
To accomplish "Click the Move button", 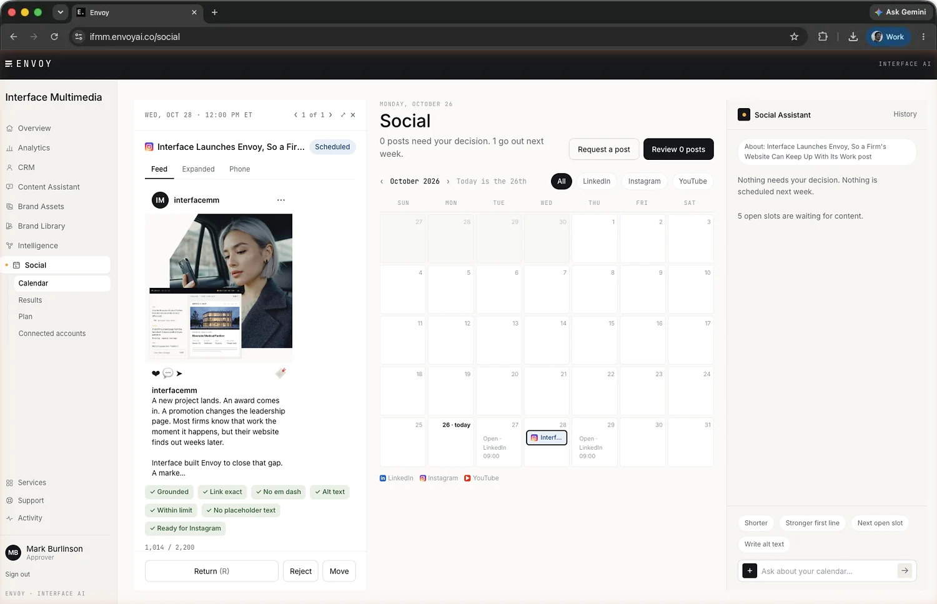I will 339,571.
